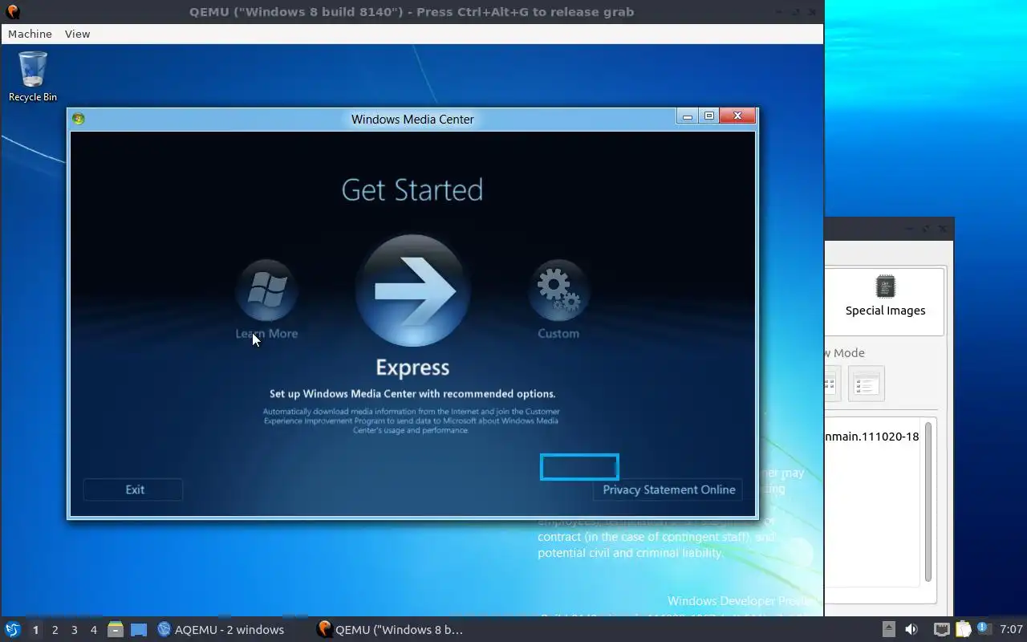
Task: Minimize the Windows Media Center window
Action: coord(687,116)
